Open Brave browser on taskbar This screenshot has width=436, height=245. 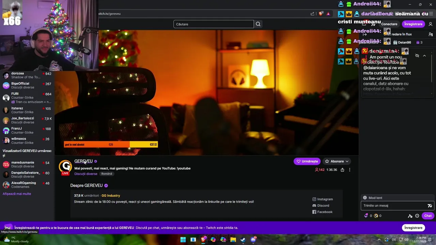[203, 240]
